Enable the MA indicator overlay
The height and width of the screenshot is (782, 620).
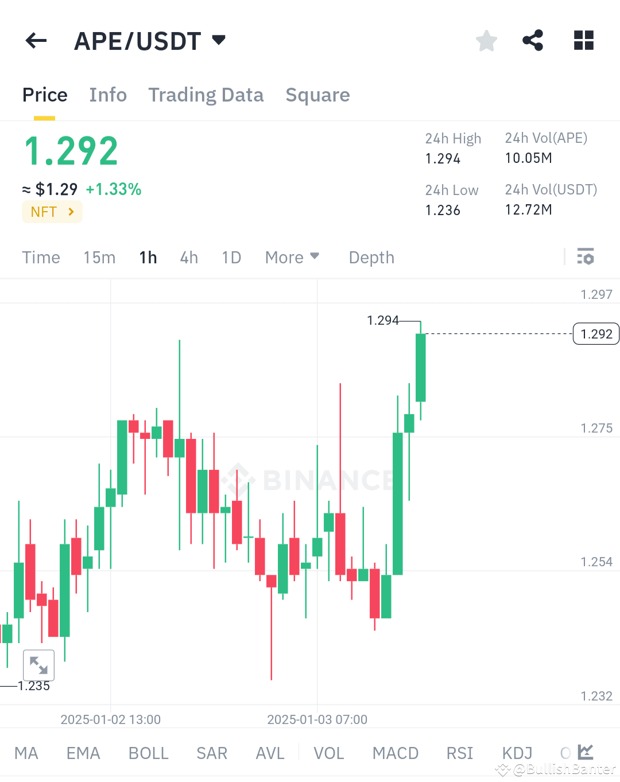click(26, 752)
